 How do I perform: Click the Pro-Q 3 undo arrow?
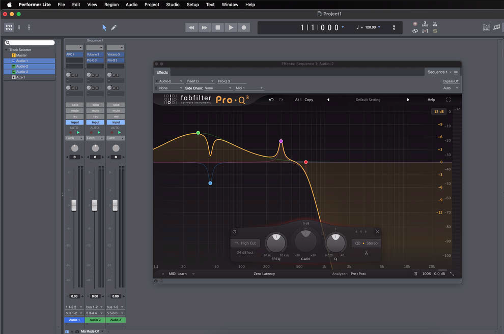(x=271, y=100)
